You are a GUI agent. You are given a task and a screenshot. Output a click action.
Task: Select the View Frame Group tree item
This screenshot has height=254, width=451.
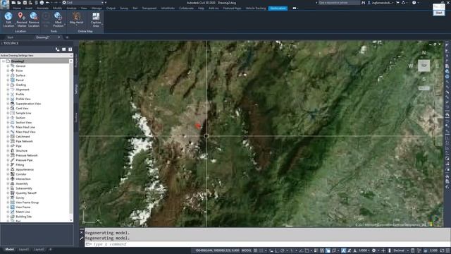pyautogui.click(x=27, y=202)
